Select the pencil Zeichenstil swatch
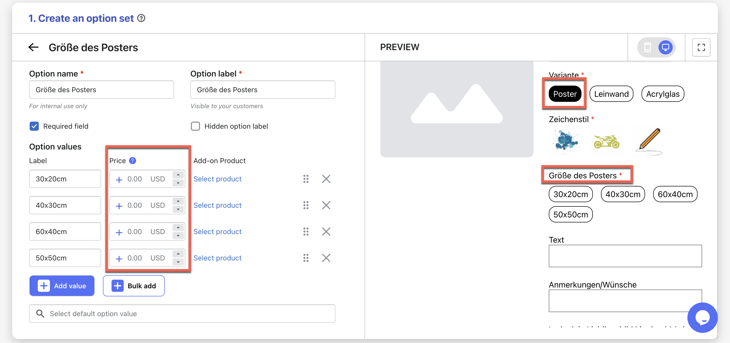 [x=649, y=141]
